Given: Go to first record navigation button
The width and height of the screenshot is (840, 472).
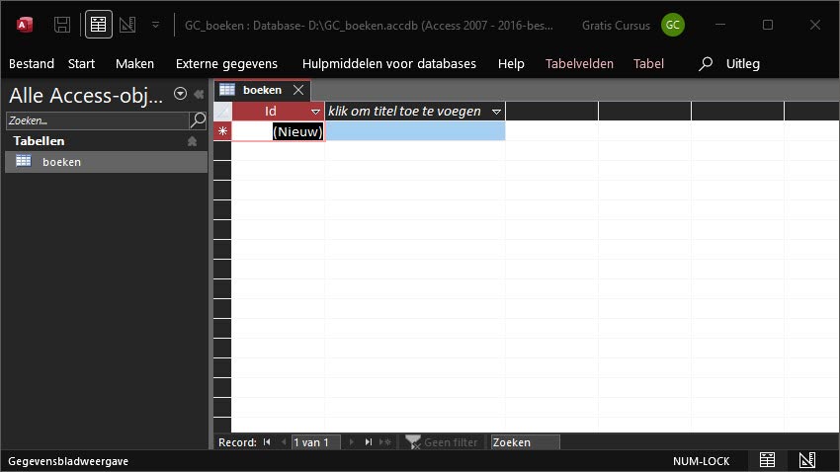Looking at the screenshot, I should [267, 442].
